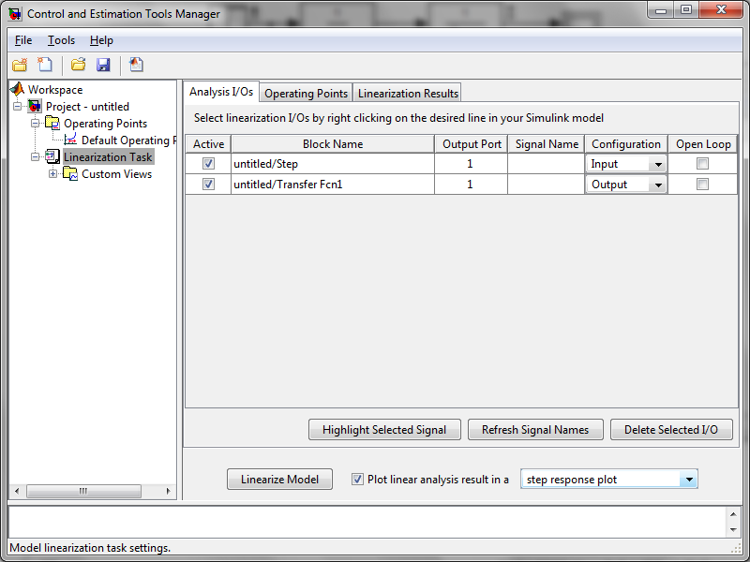Click the tree panel horizontal scrollbar thumb
The height and width of the screenshot is (562, 750).
point(83,491)
